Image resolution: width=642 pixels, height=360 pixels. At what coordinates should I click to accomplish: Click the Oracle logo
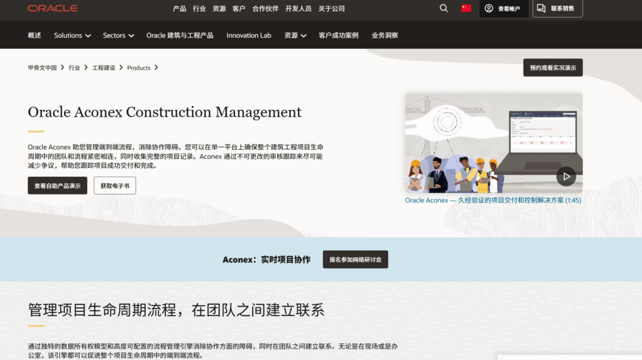[x=53, y=8]
